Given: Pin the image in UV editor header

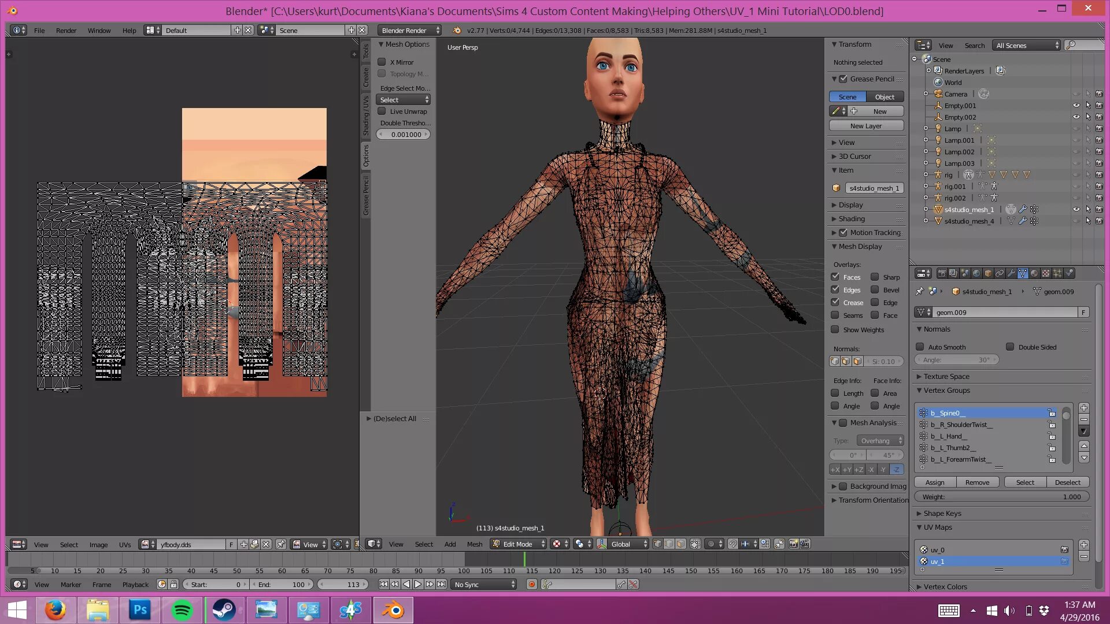Looking at the screenshot, I should click(280, 544).
